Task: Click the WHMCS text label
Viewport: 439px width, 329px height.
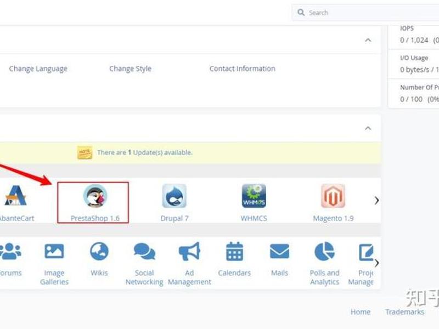Action: click(x=254, y=218)
